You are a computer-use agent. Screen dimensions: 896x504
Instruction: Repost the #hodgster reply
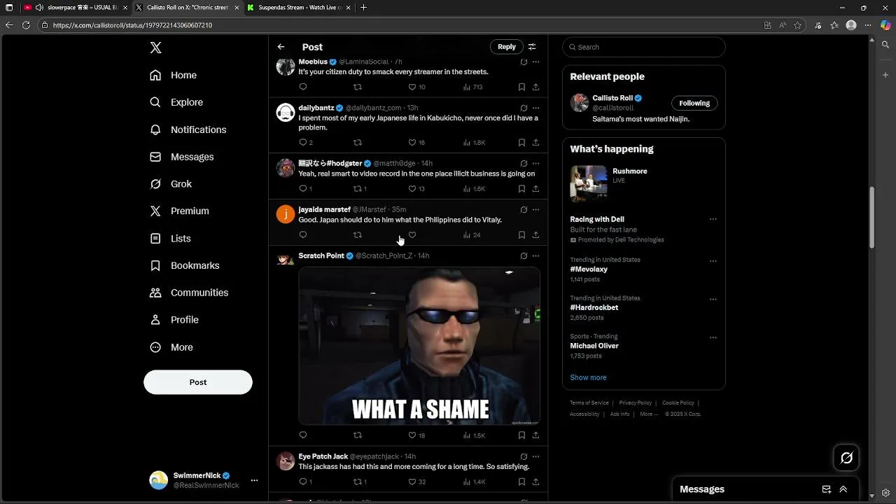(358, 188)
